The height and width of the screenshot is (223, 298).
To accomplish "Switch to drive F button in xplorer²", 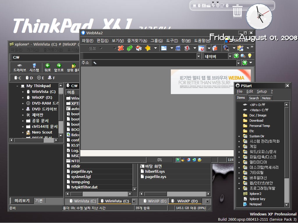I will click(x=51, y=78).
